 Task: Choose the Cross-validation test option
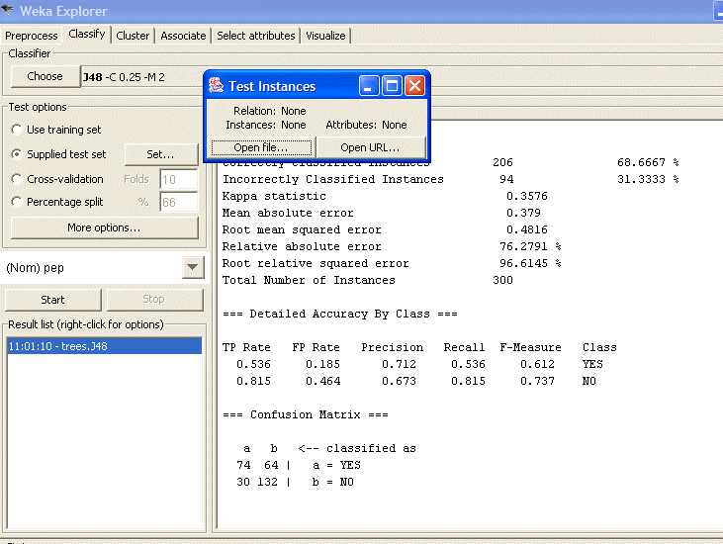17,179
